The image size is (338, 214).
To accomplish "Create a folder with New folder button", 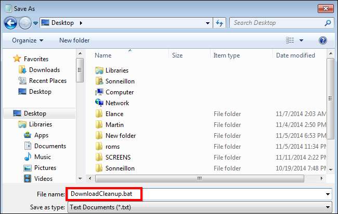I will pos(74,40).
